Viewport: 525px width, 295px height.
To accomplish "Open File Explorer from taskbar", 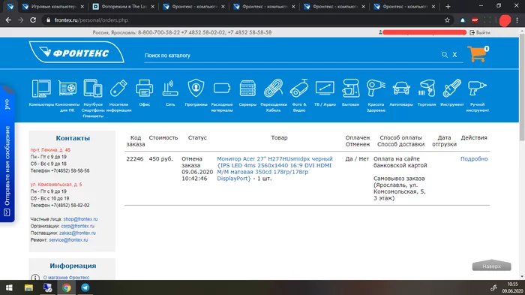I will [x=28, y=287].
